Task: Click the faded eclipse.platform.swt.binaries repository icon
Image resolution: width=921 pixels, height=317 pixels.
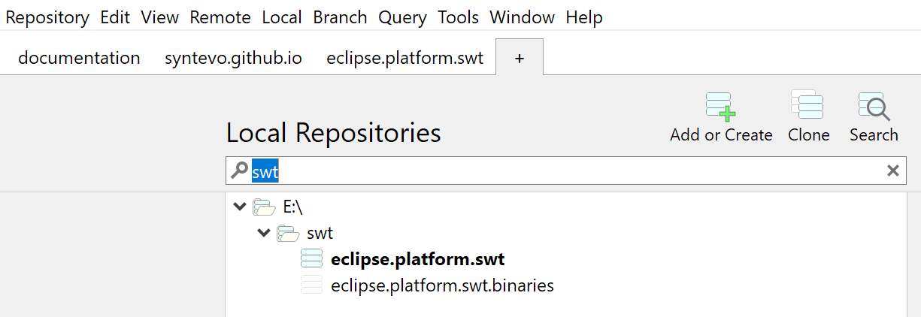Action: (311, 285)
